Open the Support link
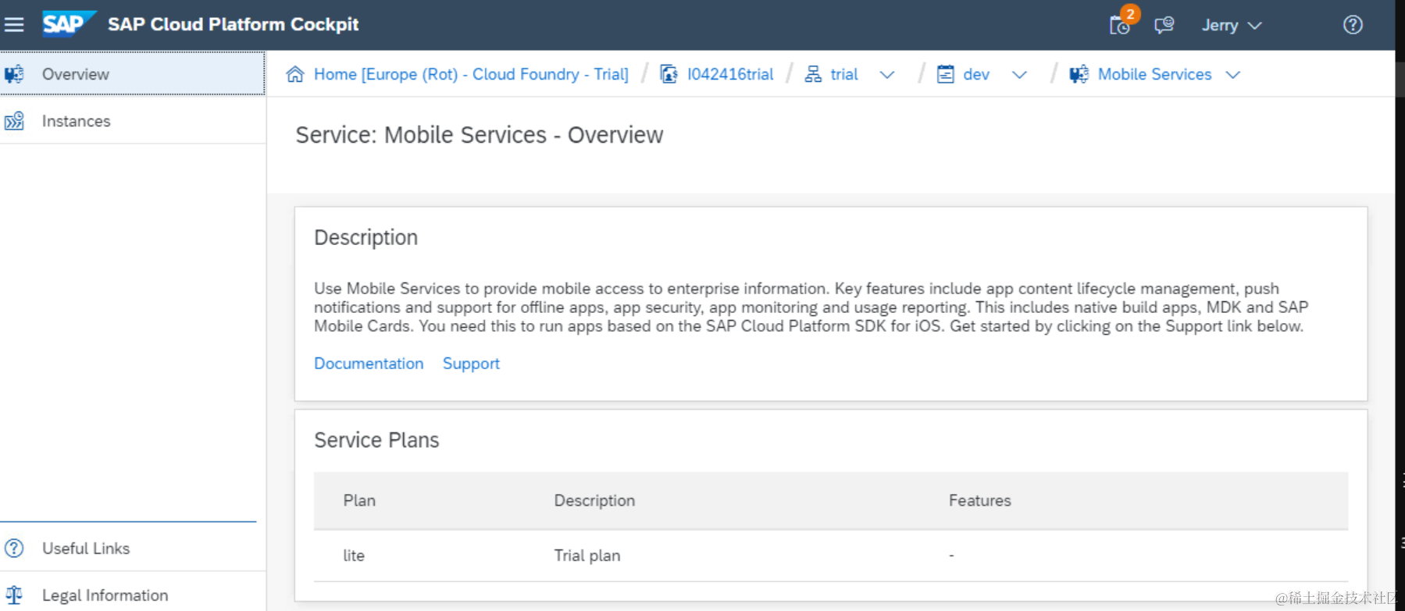 [x=471, y=364]
